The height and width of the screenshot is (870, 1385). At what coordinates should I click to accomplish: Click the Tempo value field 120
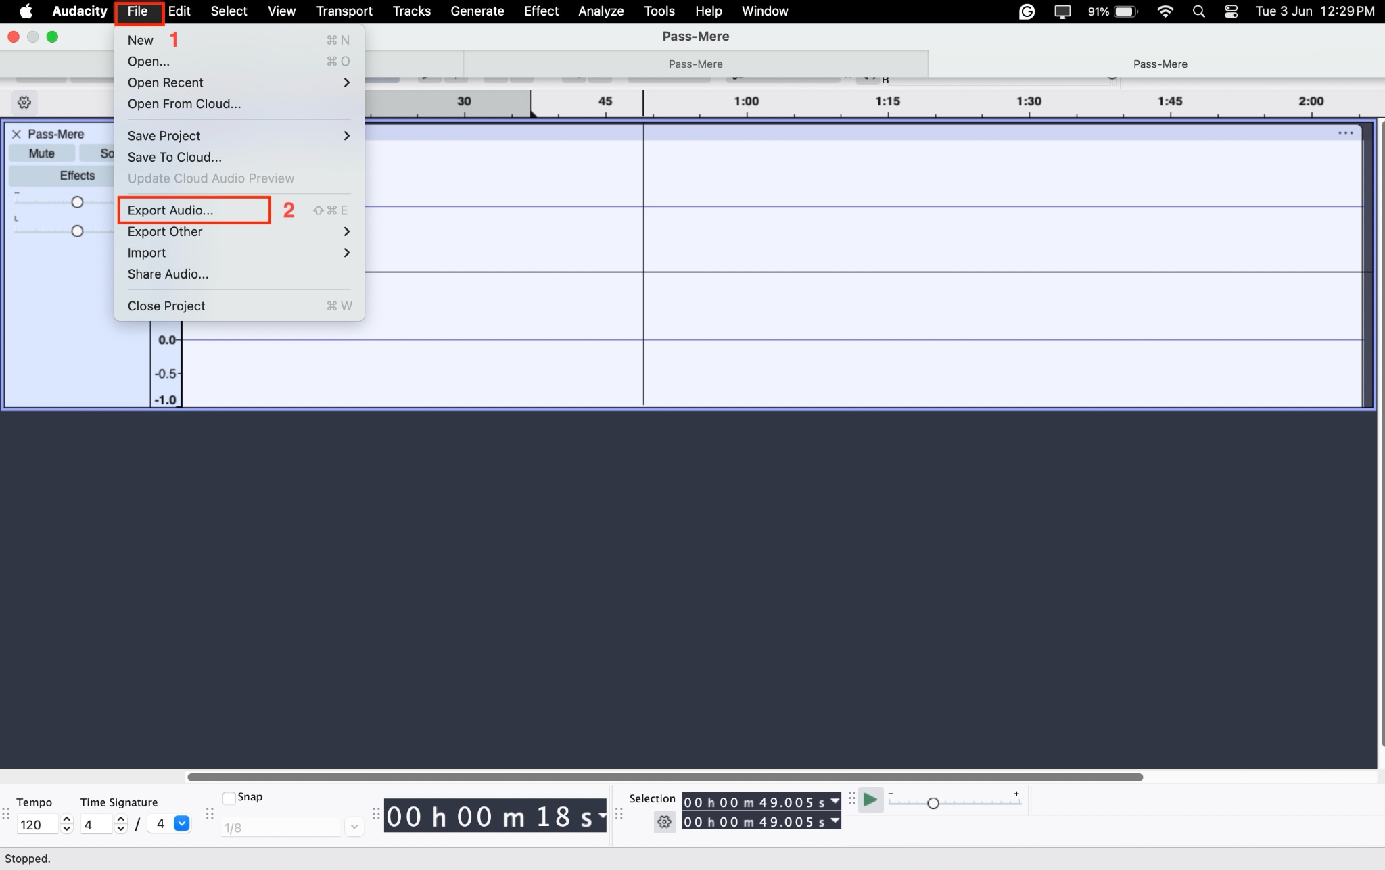38,825
